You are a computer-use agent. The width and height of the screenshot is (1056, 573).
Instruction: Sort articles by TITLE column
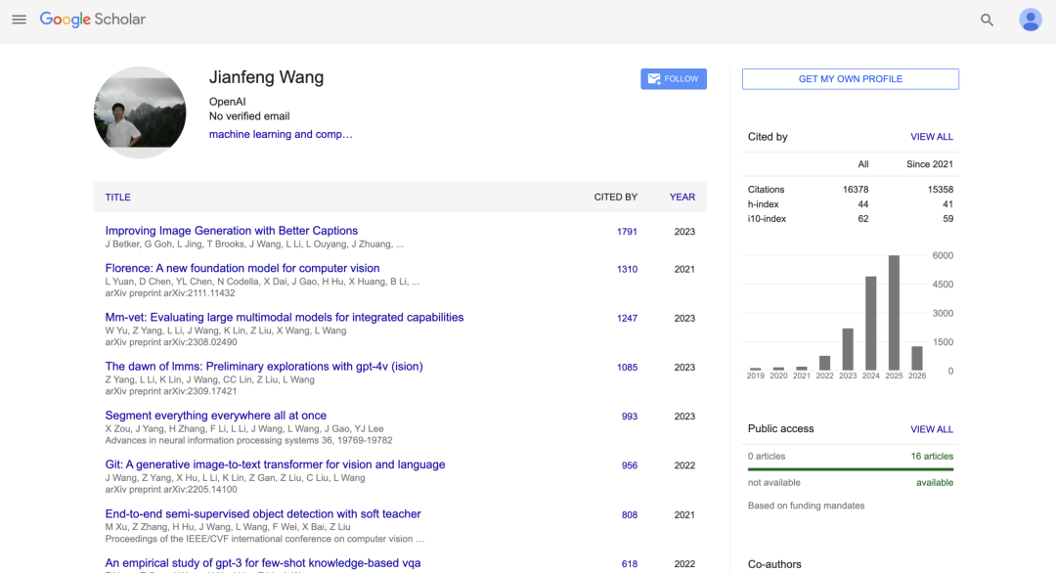117,197
